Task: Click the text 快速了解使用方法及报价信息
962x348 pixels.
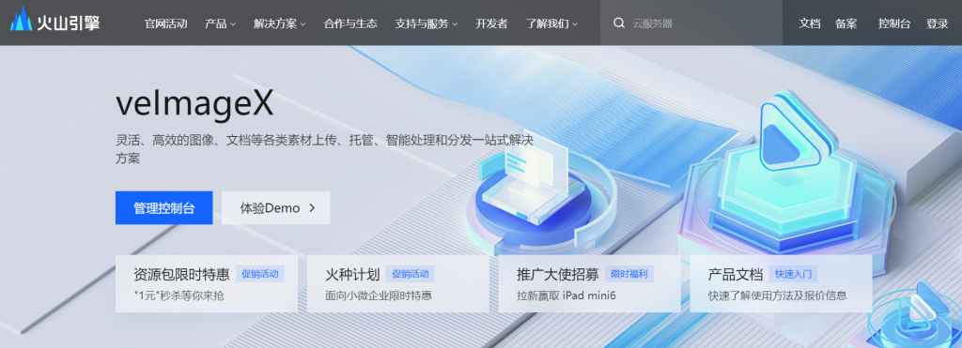Action: [778, 295]
